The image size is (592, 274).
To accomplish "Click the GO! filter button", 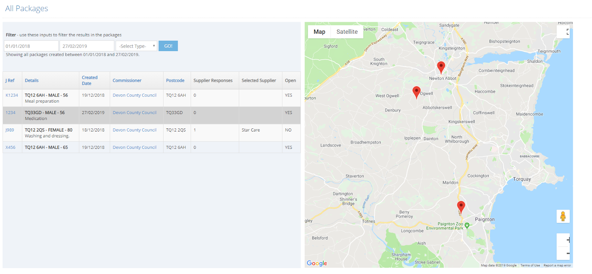I will click(x=168, y=46).
